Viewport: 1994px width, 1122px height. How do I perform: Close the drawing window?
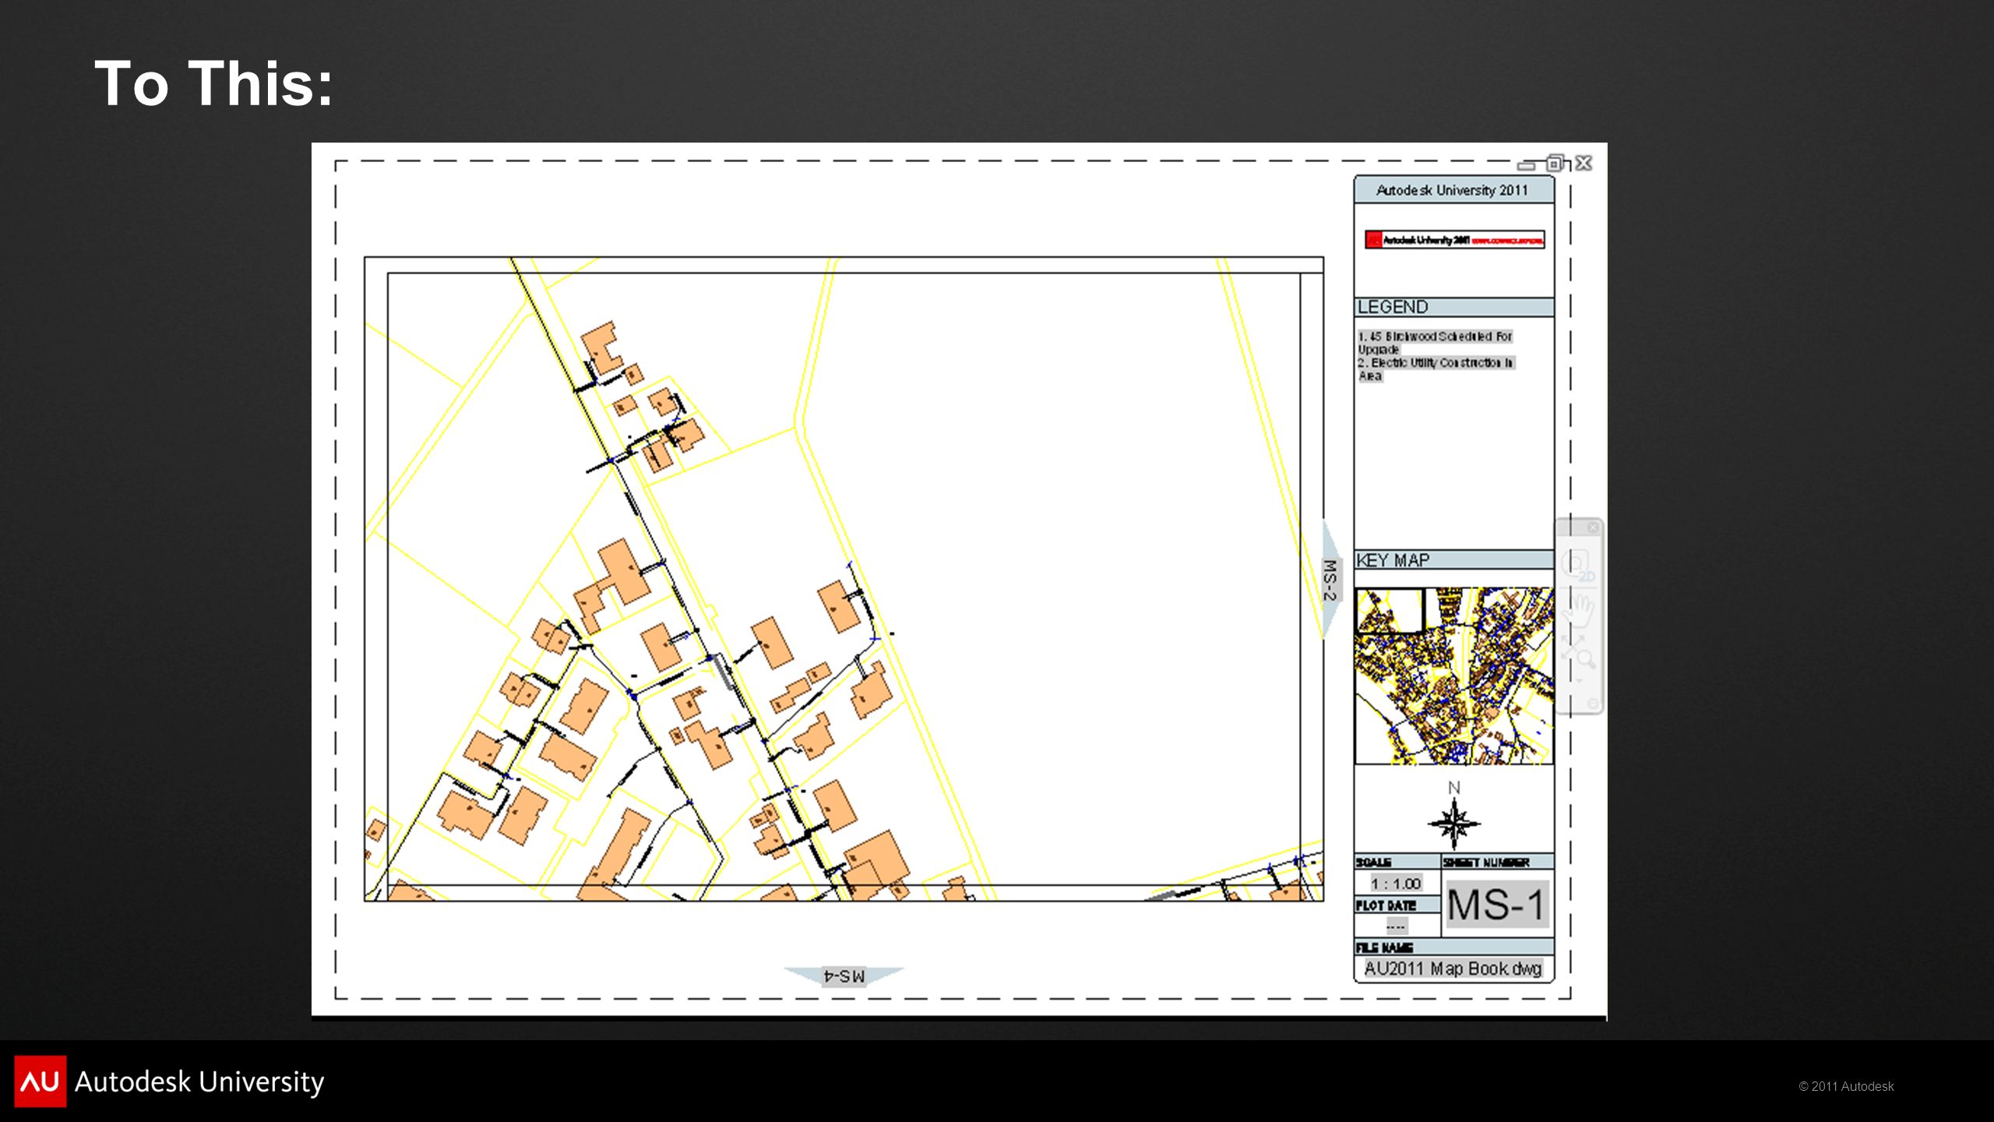pos(1584,163)
